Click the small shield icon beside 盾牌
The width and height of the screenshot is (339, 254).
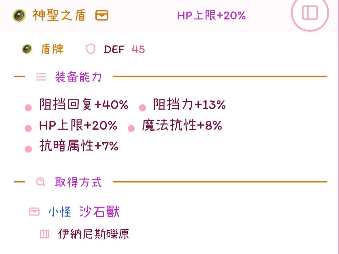point(27,49)
